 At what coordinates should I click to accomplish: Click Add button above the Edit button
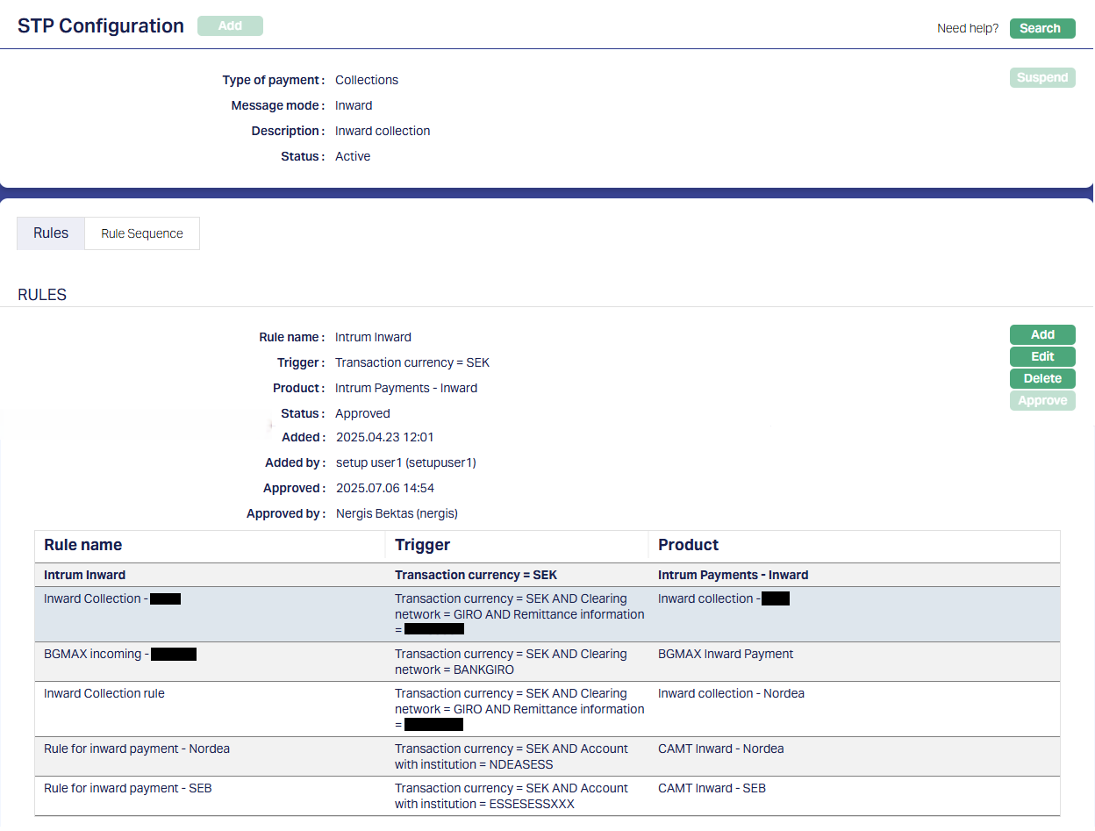[1041, 334]
